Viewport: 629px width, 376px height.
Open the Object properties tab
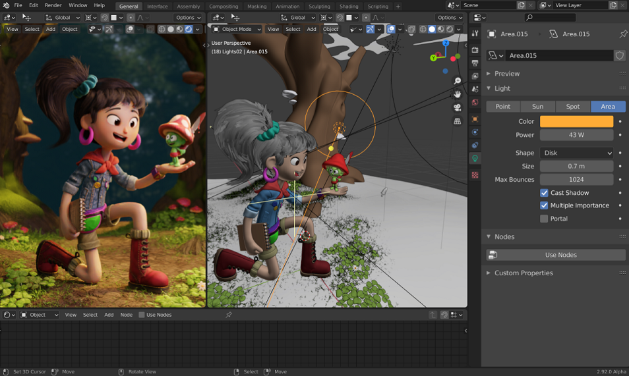(475, 119)
